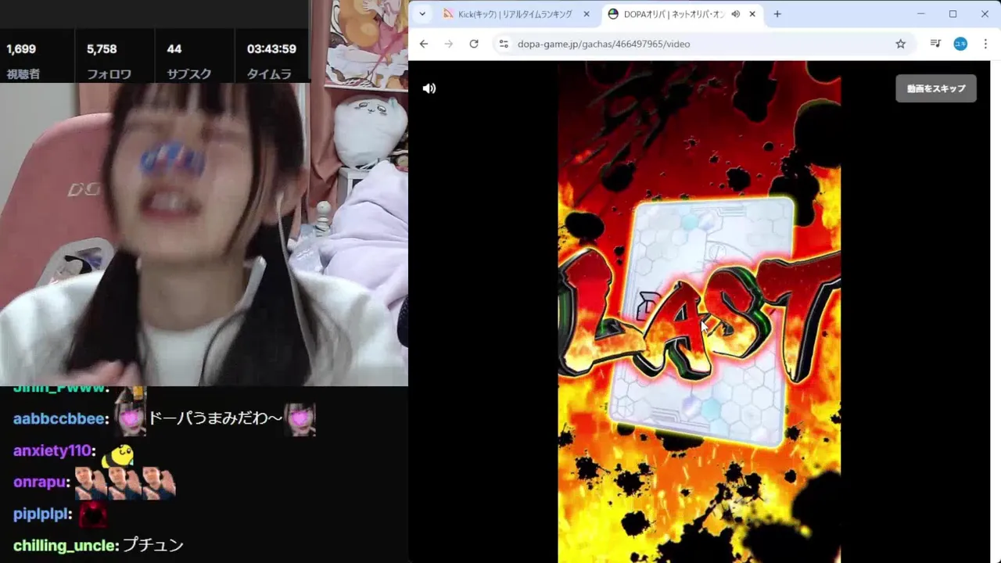Click the 44 subscribers count
This screenshot has height=563, width=1001.
(x=174, y=49)
